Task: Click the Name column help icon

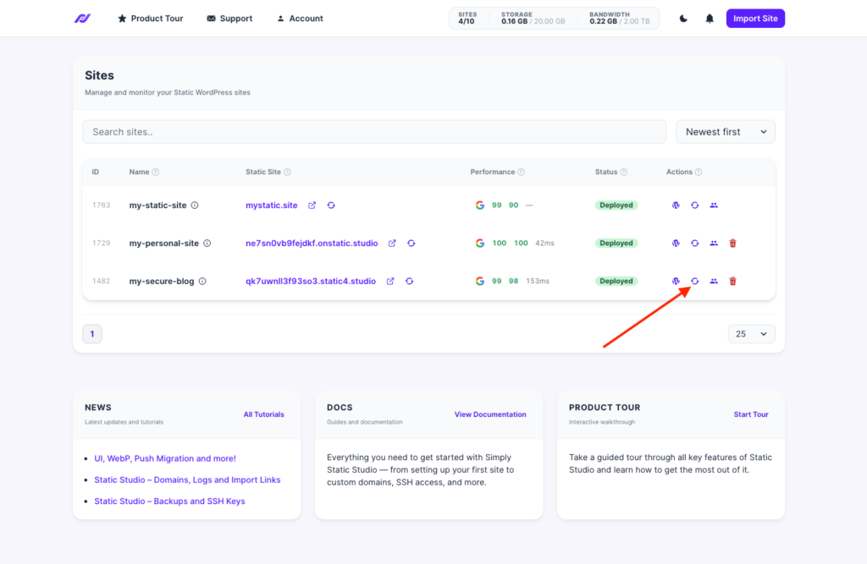Action: [156, 172]
